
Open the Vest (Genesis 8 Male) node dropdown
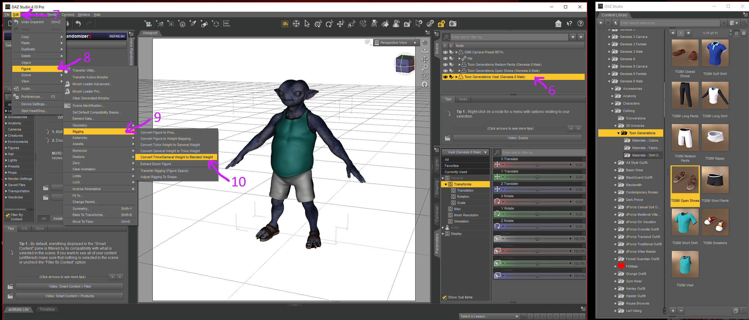pos(465,152)
